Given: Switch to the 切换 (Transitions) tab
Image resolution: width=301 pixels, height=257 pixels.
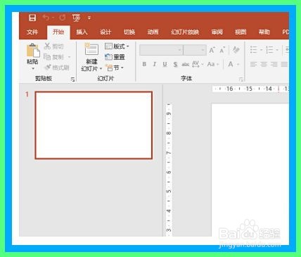Looking at the screenshot, I should tap(129, 32).
